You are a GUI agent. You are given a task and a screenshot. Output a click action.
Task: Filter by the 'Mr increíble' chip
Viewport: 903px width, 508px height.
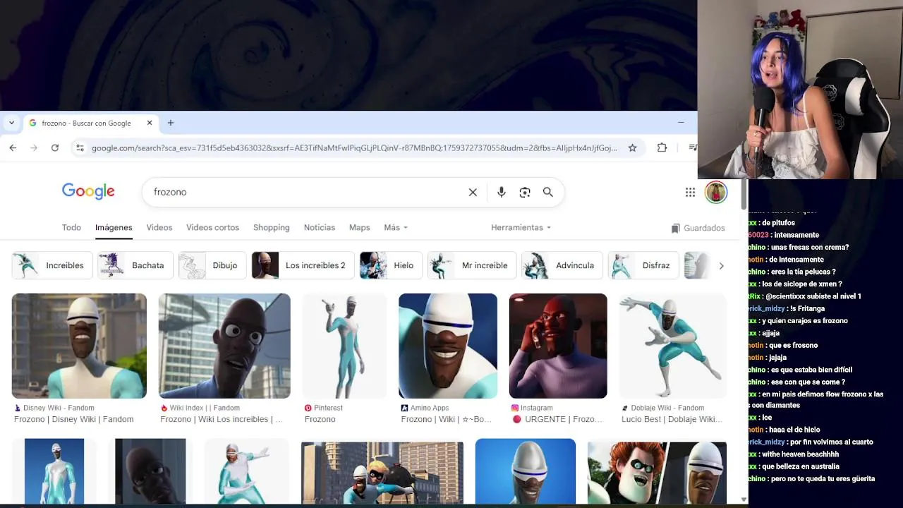tap(472, 265)
